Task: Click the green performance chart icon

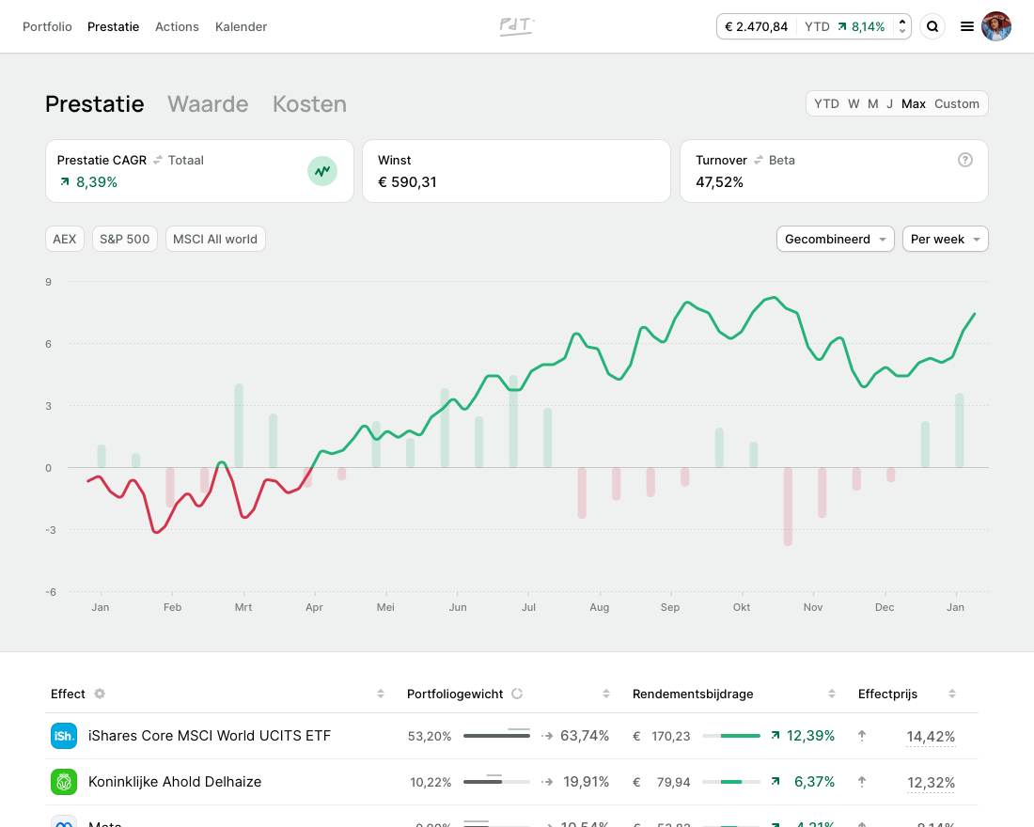Action: coord(322,171)
